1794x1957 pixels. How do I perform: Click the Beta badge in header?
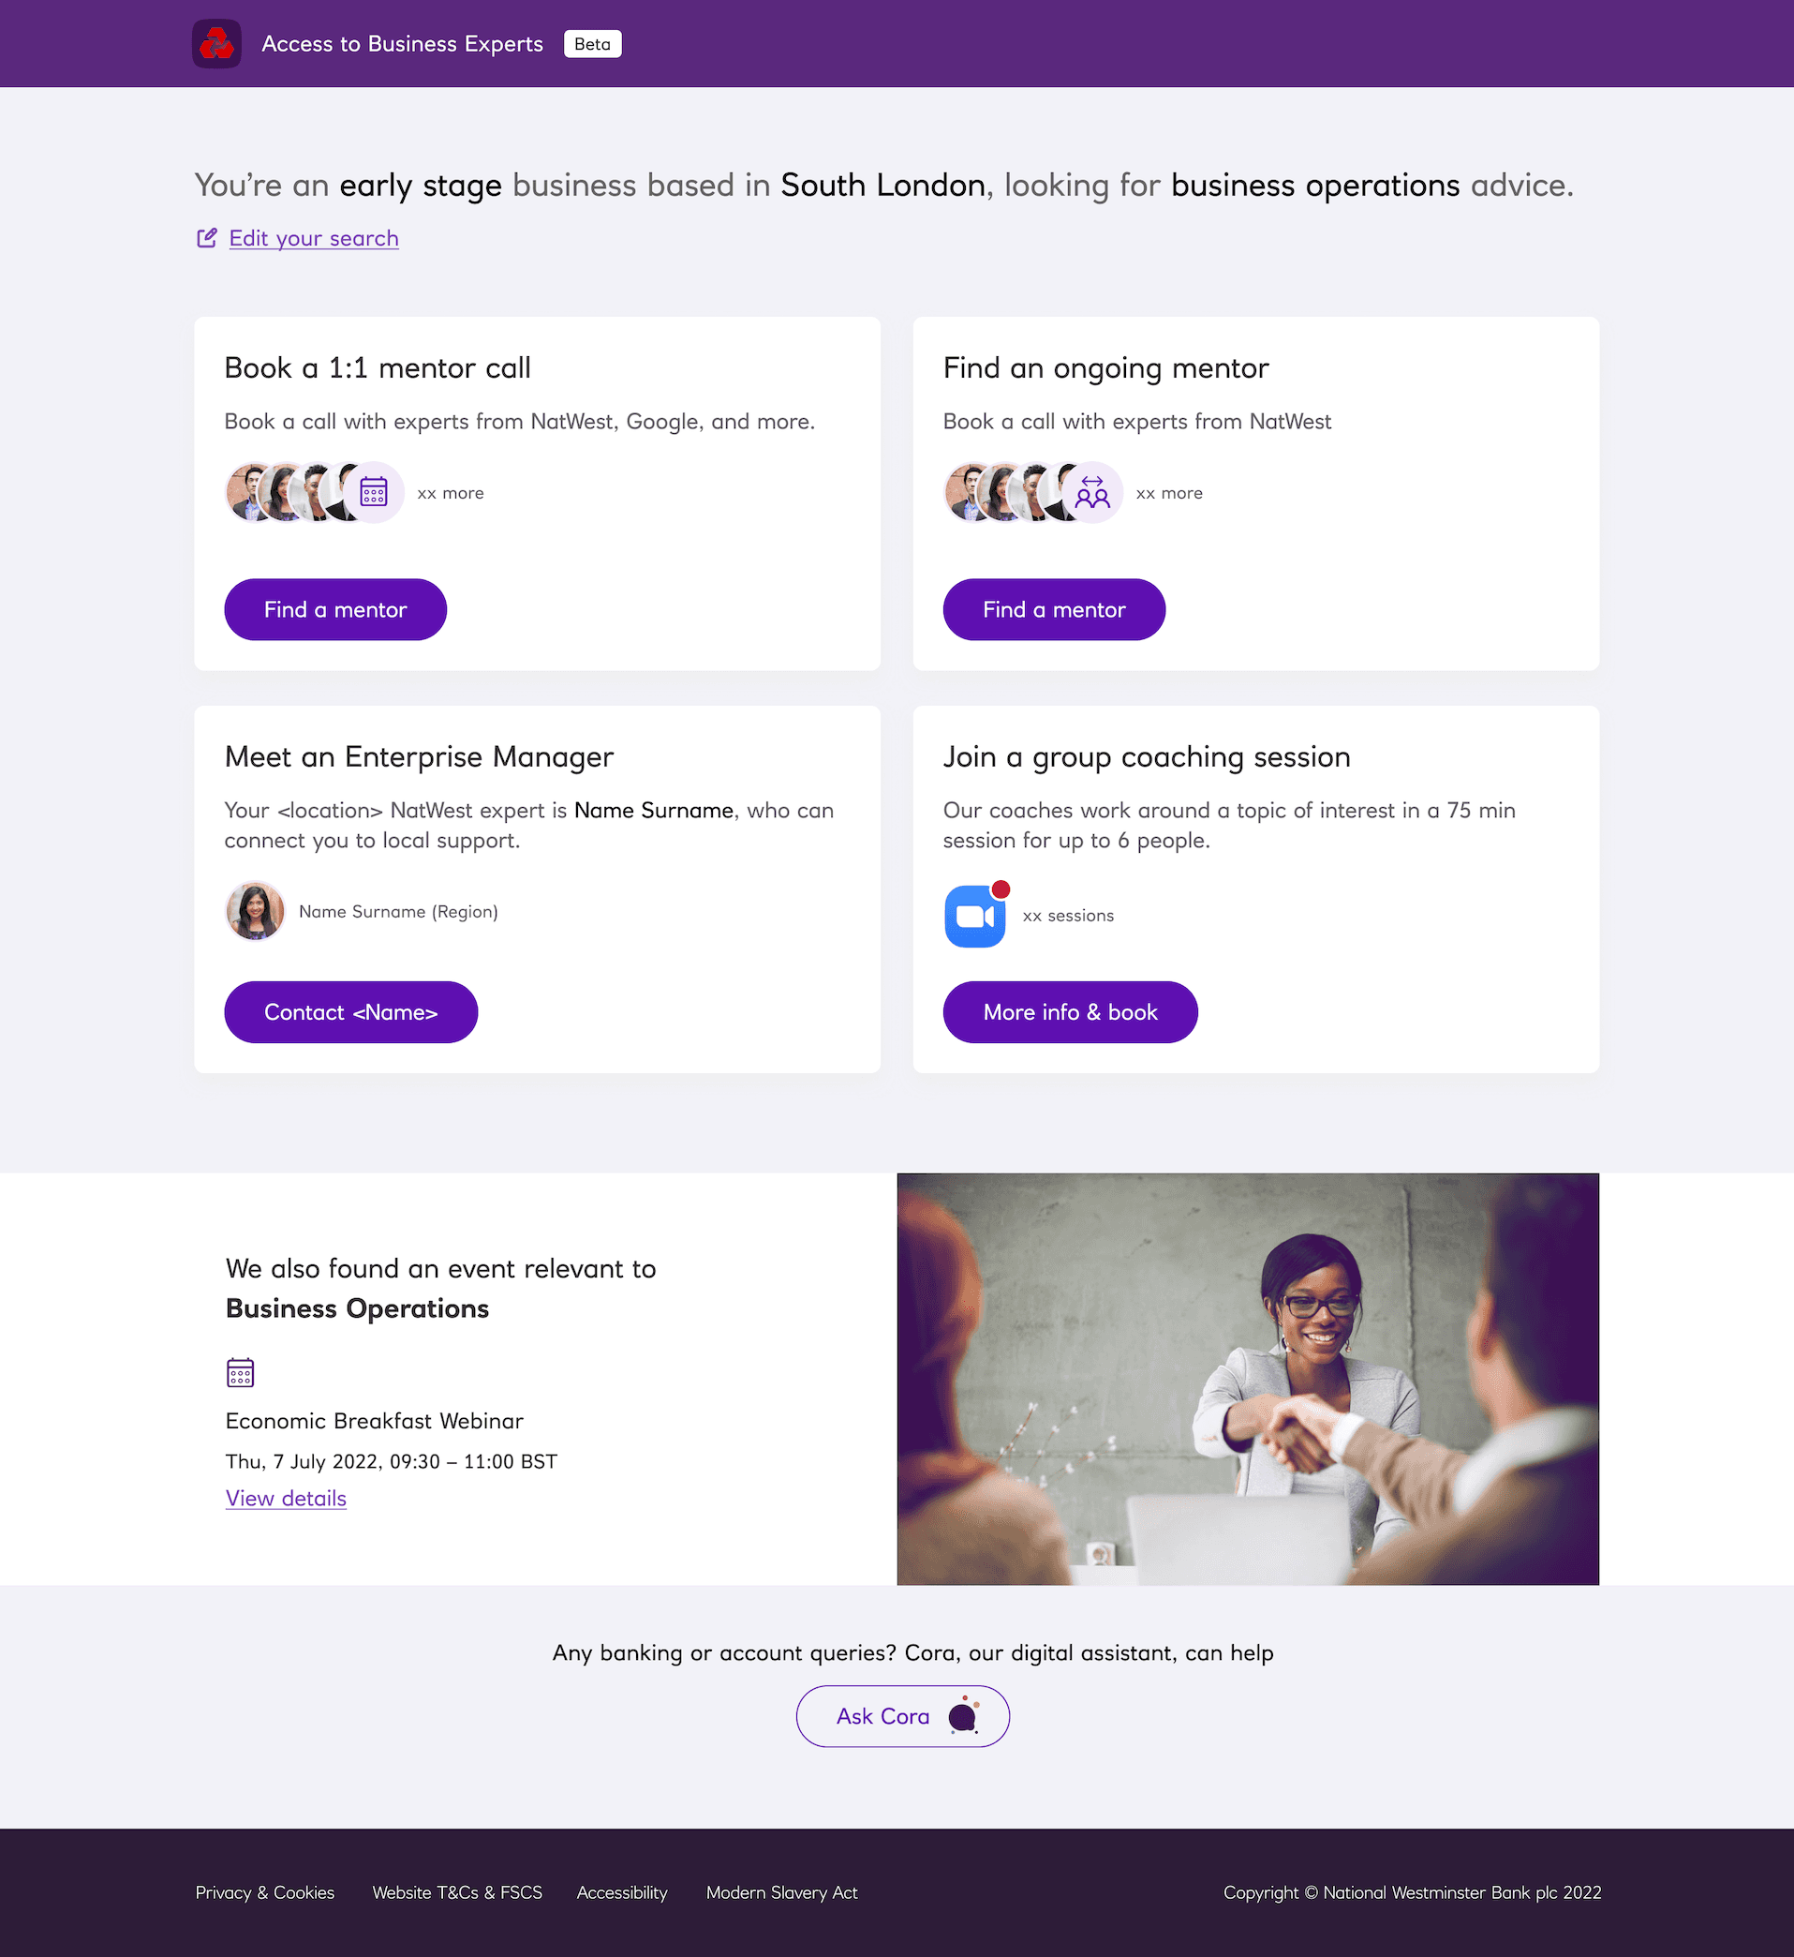[x=592, y=44]
